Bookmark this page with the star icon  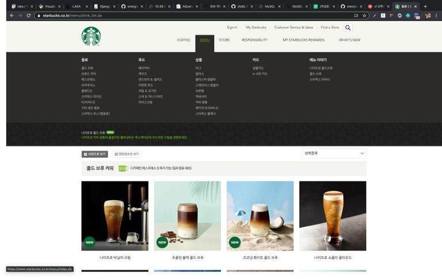pyautogui.click(x=364, y=15)
